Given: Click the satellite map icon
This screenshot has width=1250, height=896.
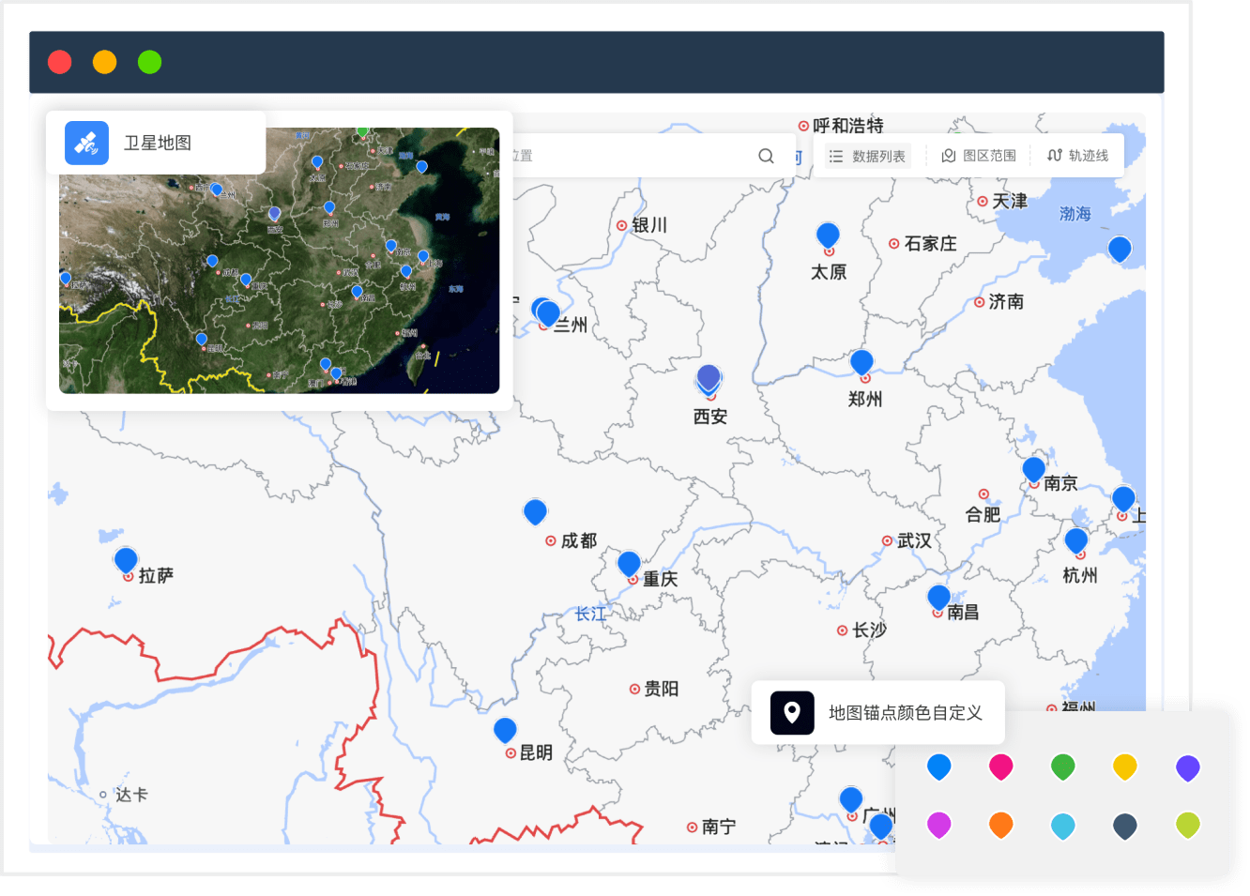Looking at the screenshot, I should tap(86, 143).
